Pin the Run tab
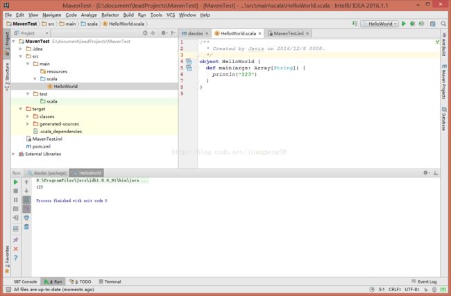 (16, 240)
